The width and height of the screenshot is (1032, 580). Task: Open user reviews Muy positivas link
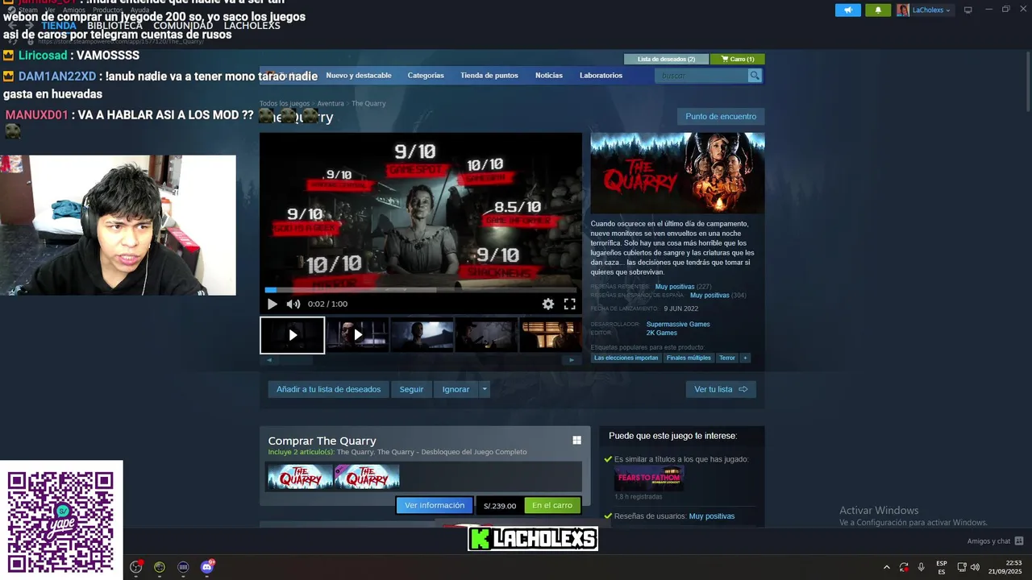pyautogui.click(x=711, y=516)
